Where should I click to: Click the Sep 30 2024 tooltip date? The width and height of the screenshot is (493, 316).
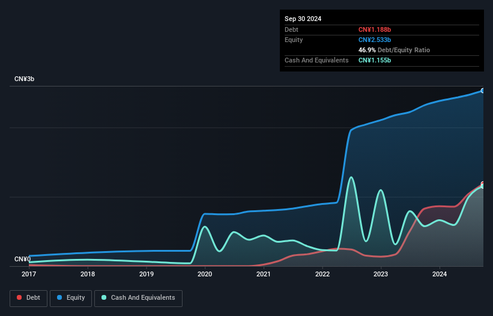[303, 19]
